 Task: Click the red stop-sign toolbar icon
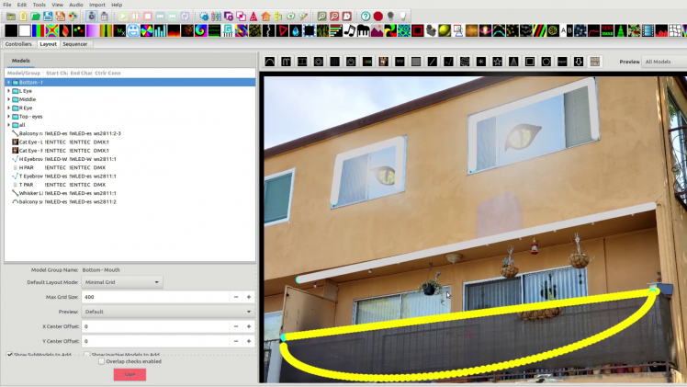click(x=378, y=17)
